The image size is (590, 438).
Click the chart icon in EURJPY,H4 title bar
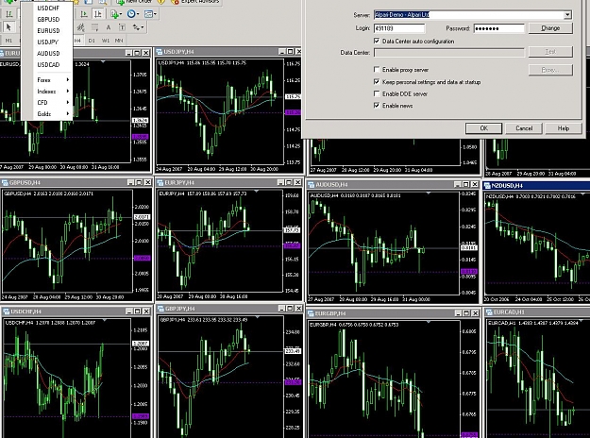(x=160, y=182)
